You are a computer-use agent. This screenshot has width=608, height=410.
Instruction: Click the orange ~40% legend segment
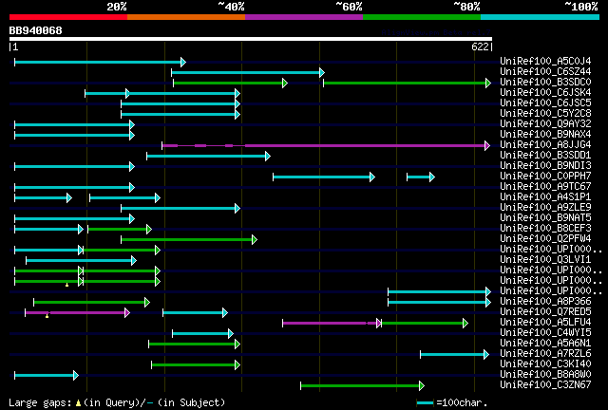(x=186, y=17)
